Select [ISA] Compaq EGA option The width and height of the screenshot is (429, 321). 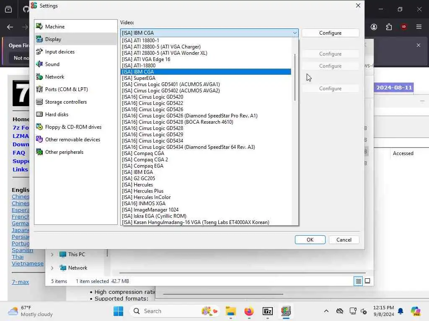[206, 166]
